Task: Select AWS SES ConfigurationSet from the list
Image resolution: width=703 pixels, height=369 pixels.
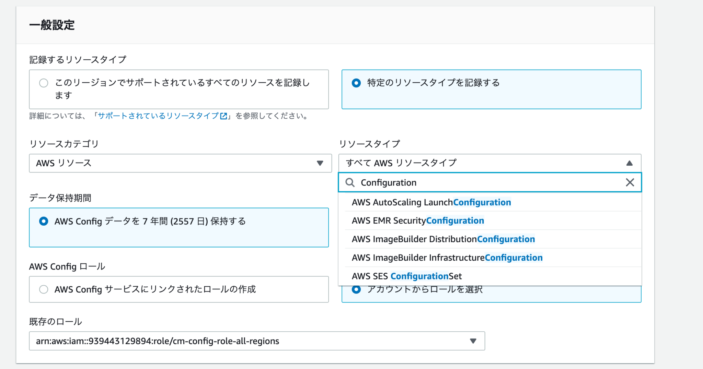Action: pyautogui.click(x=406, y=276)
